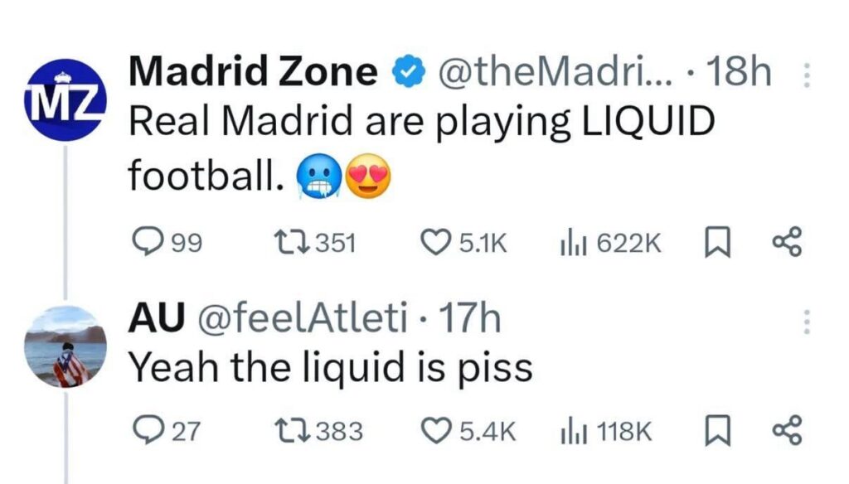Retweet the Madrid Zone post
This screenshot has width=849, height=484.
pos(290,242)
